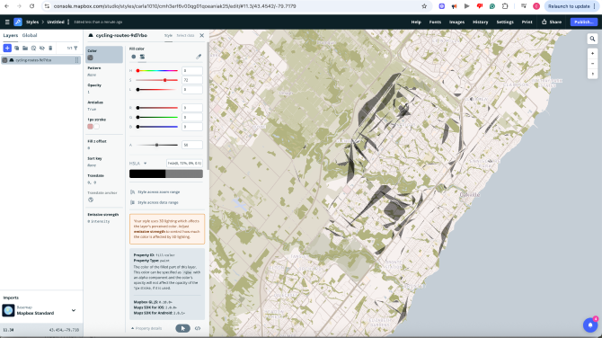
Task: Click the Publish button
Action: click(x=584, y=22)
